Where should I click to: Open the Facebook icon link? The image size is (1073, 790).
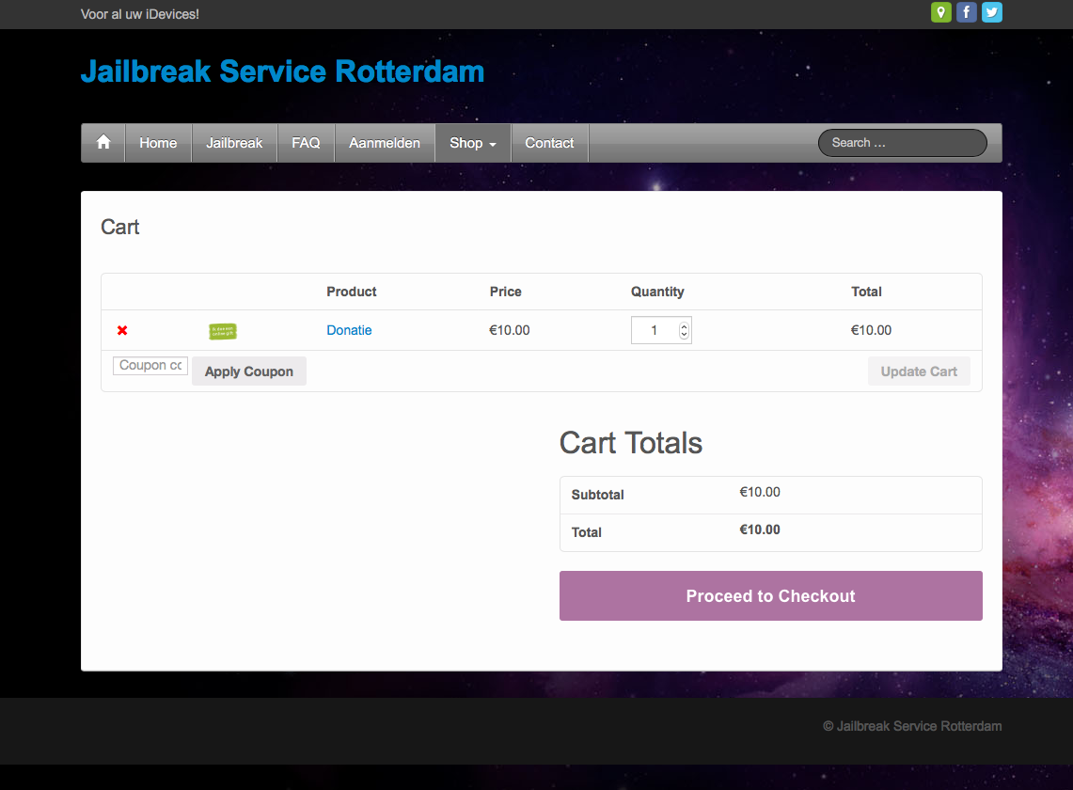pos(967,12)
